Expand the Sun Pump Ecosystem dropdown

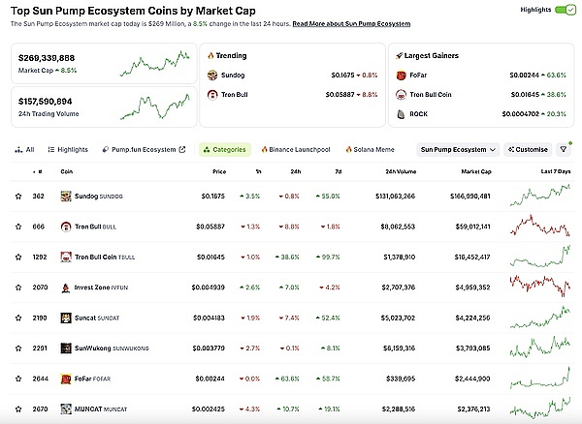click(x=459, y=150)
